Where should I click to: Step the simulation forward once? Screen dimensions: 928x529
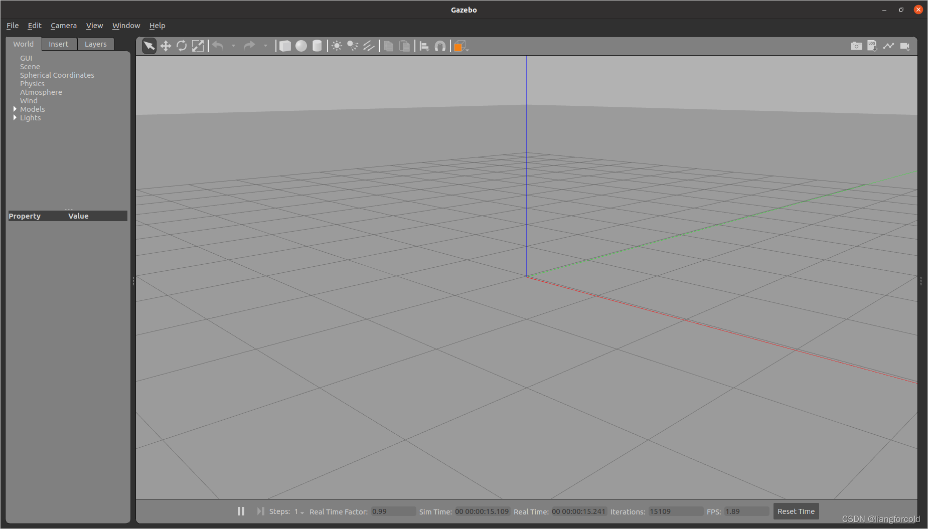tap(260, 511)
